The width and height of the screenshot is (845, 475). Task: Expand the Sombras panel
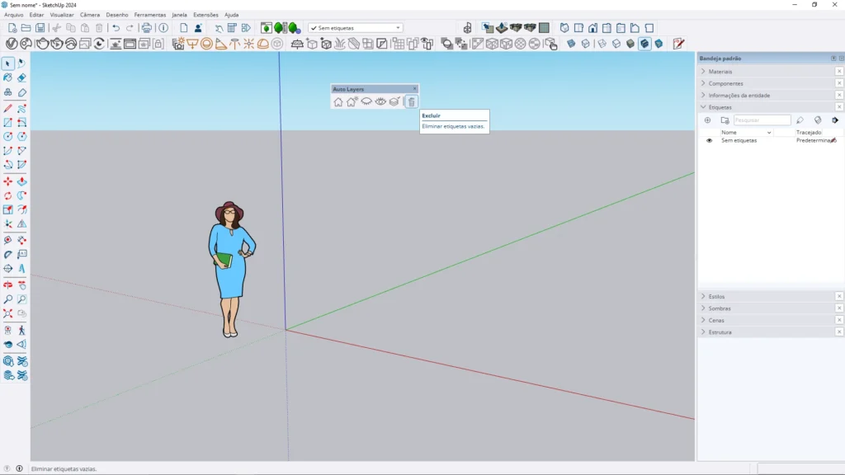pyautogui.click(x=719, y=308)
